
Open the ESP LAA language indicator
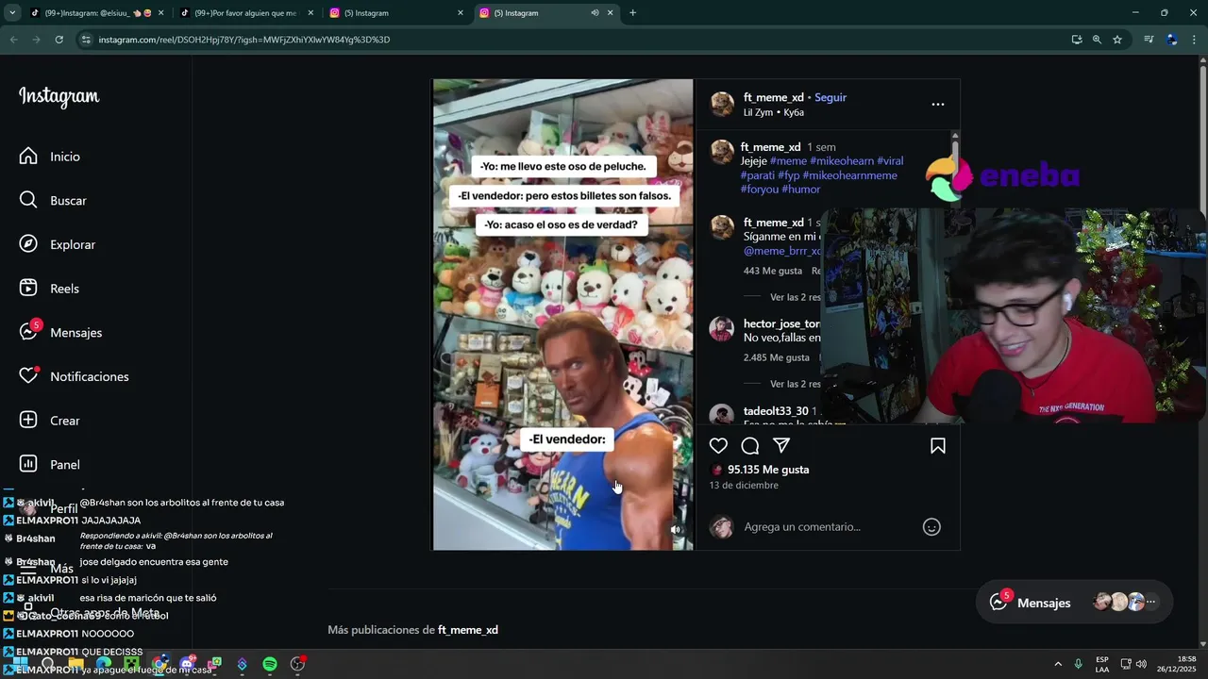(x=1102, y=664)
